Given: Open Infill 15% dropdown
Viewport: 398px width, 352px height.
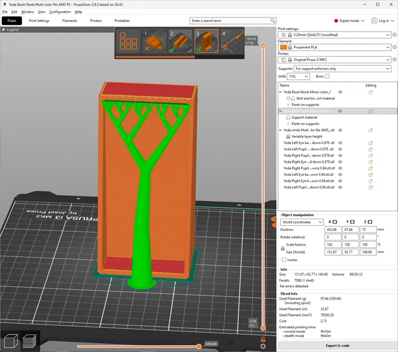Looking at the screenshot, I should coord(298,76).
